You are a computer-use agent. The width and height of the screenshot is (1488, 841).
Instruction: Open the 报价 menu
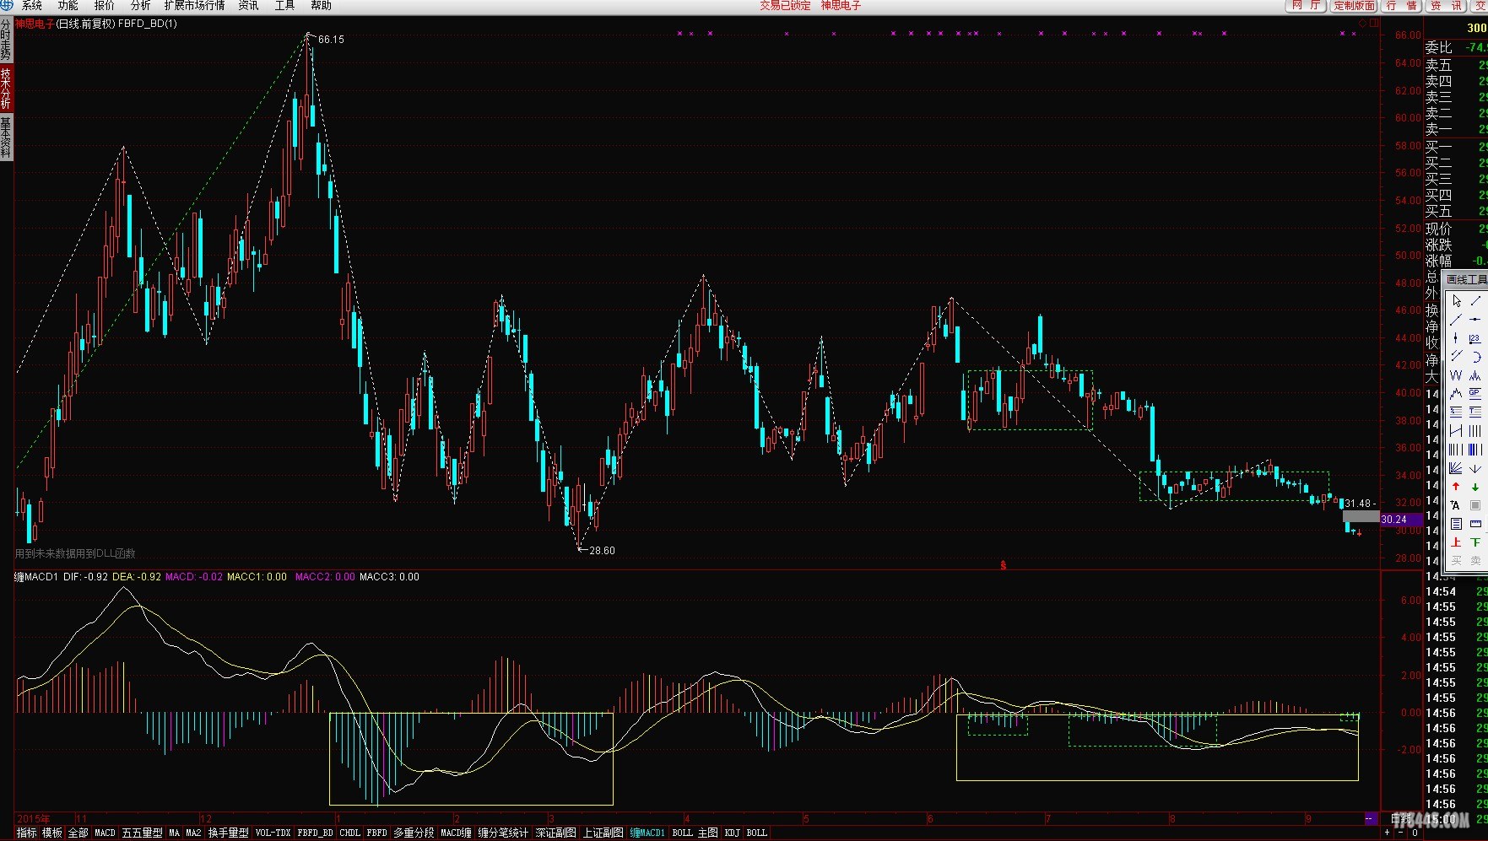105,6
